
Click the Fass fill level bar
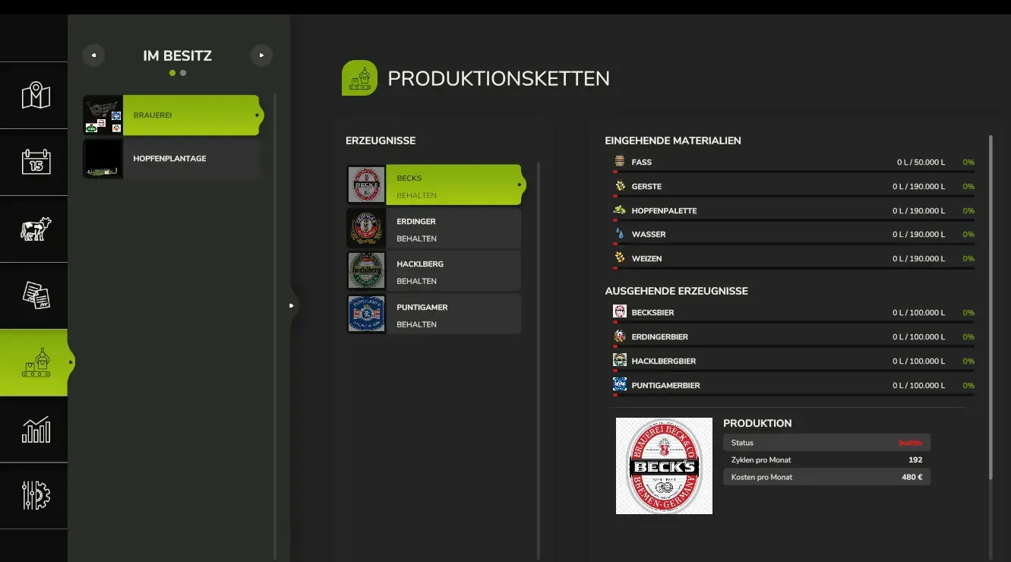tap(794, 172)
